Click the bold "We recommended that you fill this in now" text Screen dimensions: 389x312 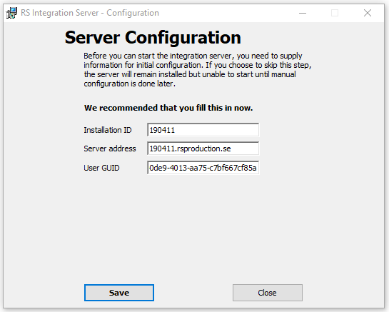coord(168,108)
